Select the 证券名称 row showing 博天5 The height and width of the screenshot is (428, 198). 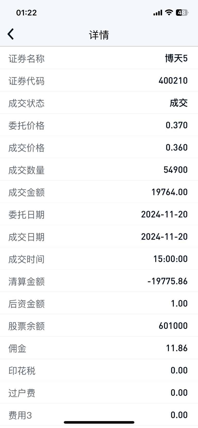(x=99, y=58)
